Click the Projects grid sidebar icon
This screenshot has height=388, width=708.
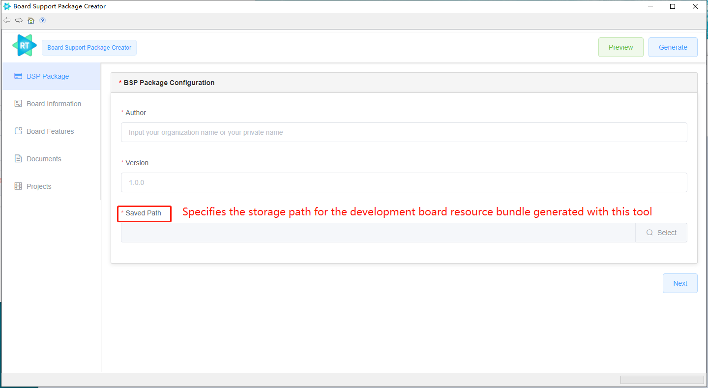[x=18, y=186]
